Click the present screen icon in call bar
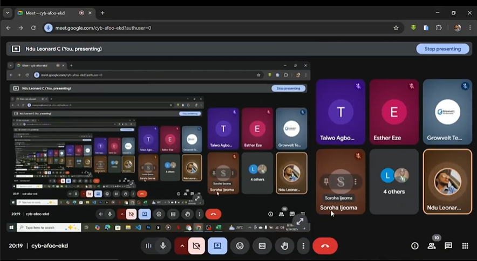 (217, 246)
